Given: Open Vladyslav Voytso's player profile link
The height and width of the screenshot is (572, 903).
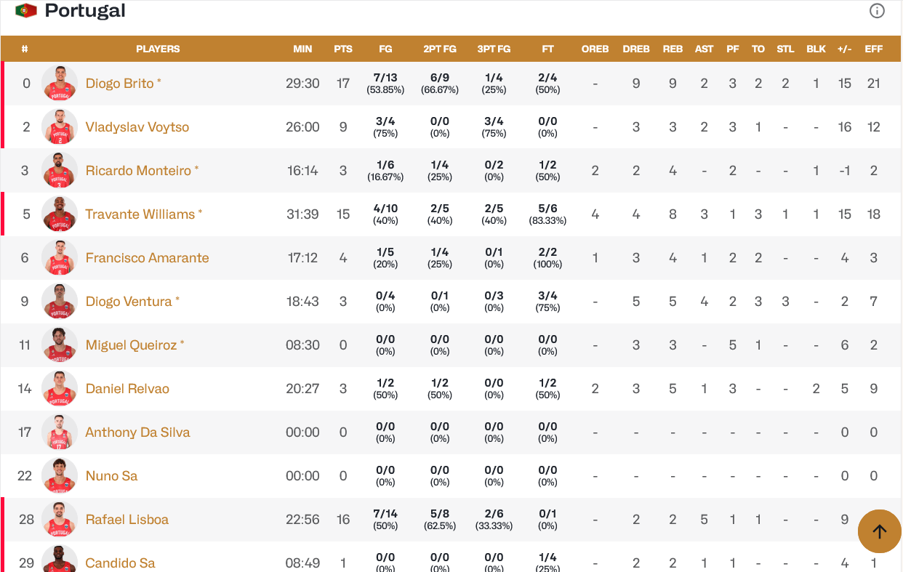Looking at the screenshot, I should pyautogui.click(x=137, y=127).
